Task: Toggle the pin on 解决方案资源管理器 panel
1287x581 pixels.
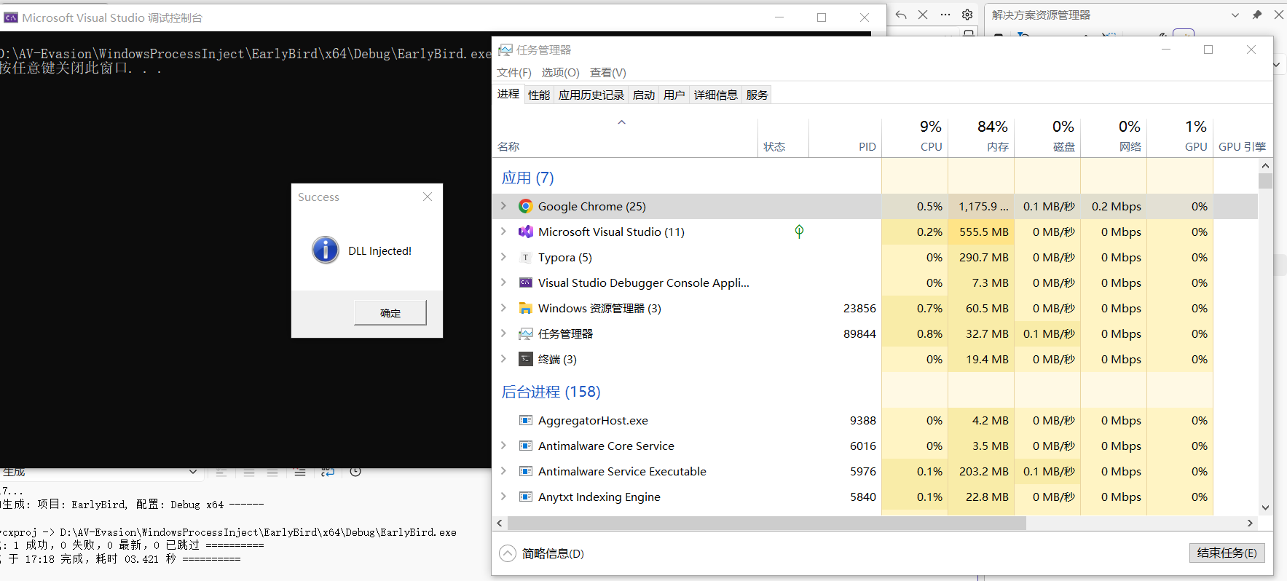Action: [x=1257, y=15]
